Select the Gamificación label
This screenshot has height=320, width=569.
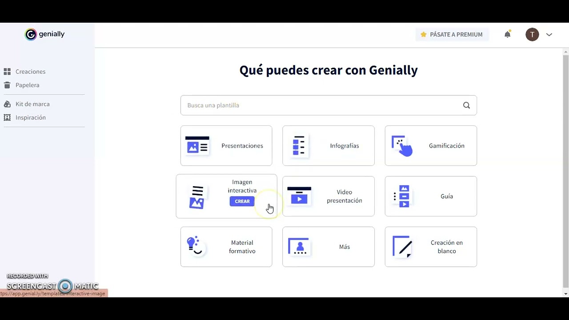[447, 146]
